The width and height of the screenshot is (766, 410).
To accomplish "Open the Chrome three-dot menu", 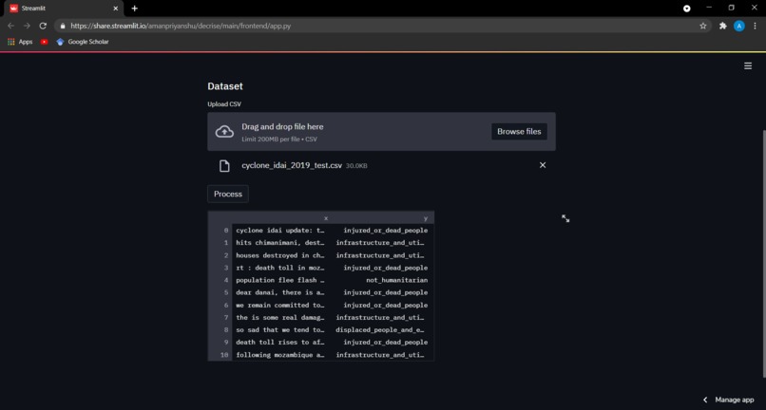I will click(756, 26).
